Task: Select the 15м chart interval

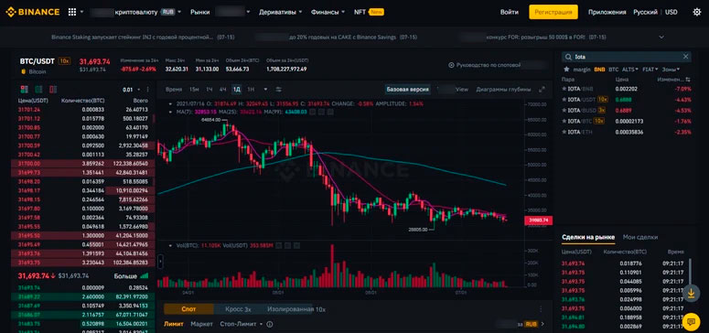Action: pyautogui.click(x=194, y=89)
